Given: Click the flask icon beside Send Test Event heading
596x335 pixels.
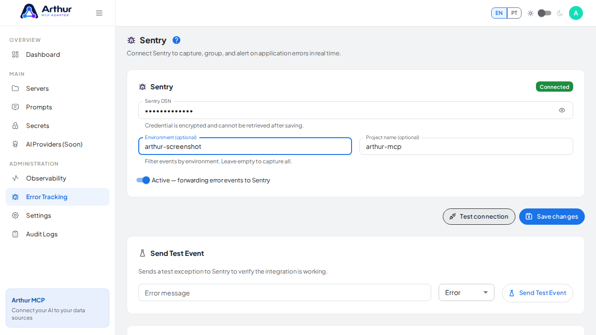Looking at the screenshot, I should [142, 253].
